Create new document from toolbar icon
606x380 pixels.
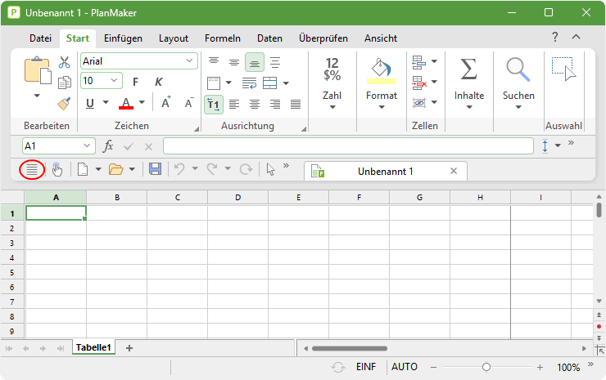(83, 169)
